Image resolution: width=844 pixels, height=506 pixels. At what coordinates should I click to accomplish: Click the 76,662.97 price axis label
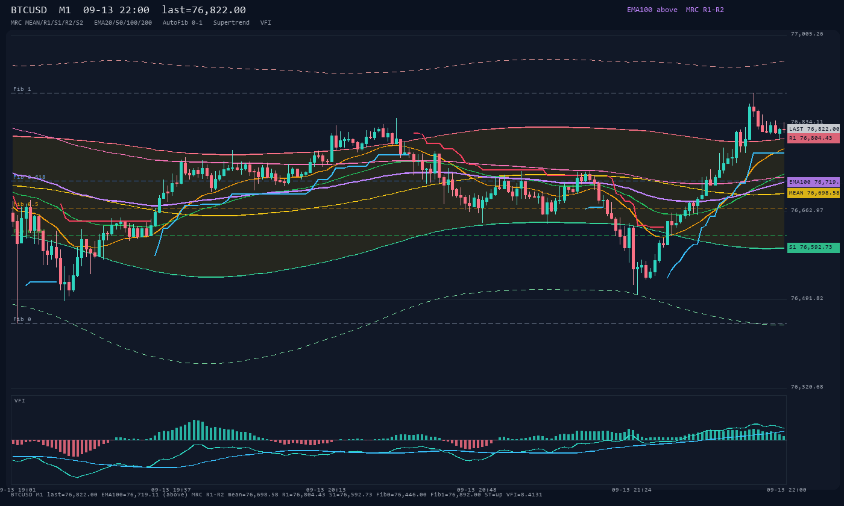point(807,210)
